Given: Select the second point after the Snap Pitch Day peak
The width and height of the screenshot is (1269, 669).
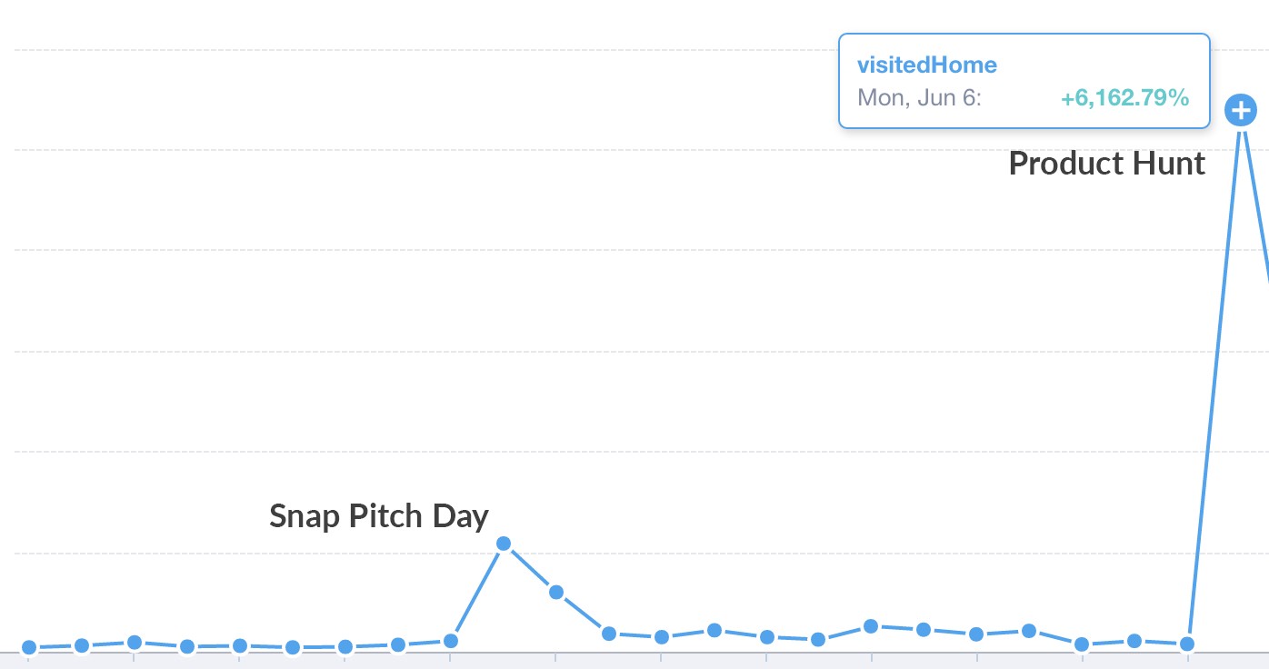Looking at the screenshot, I should (x=609, y=633).
